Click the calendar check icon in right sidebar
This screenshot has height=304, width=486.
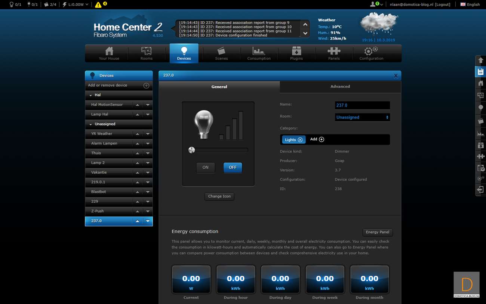click(x=481, y=168)
